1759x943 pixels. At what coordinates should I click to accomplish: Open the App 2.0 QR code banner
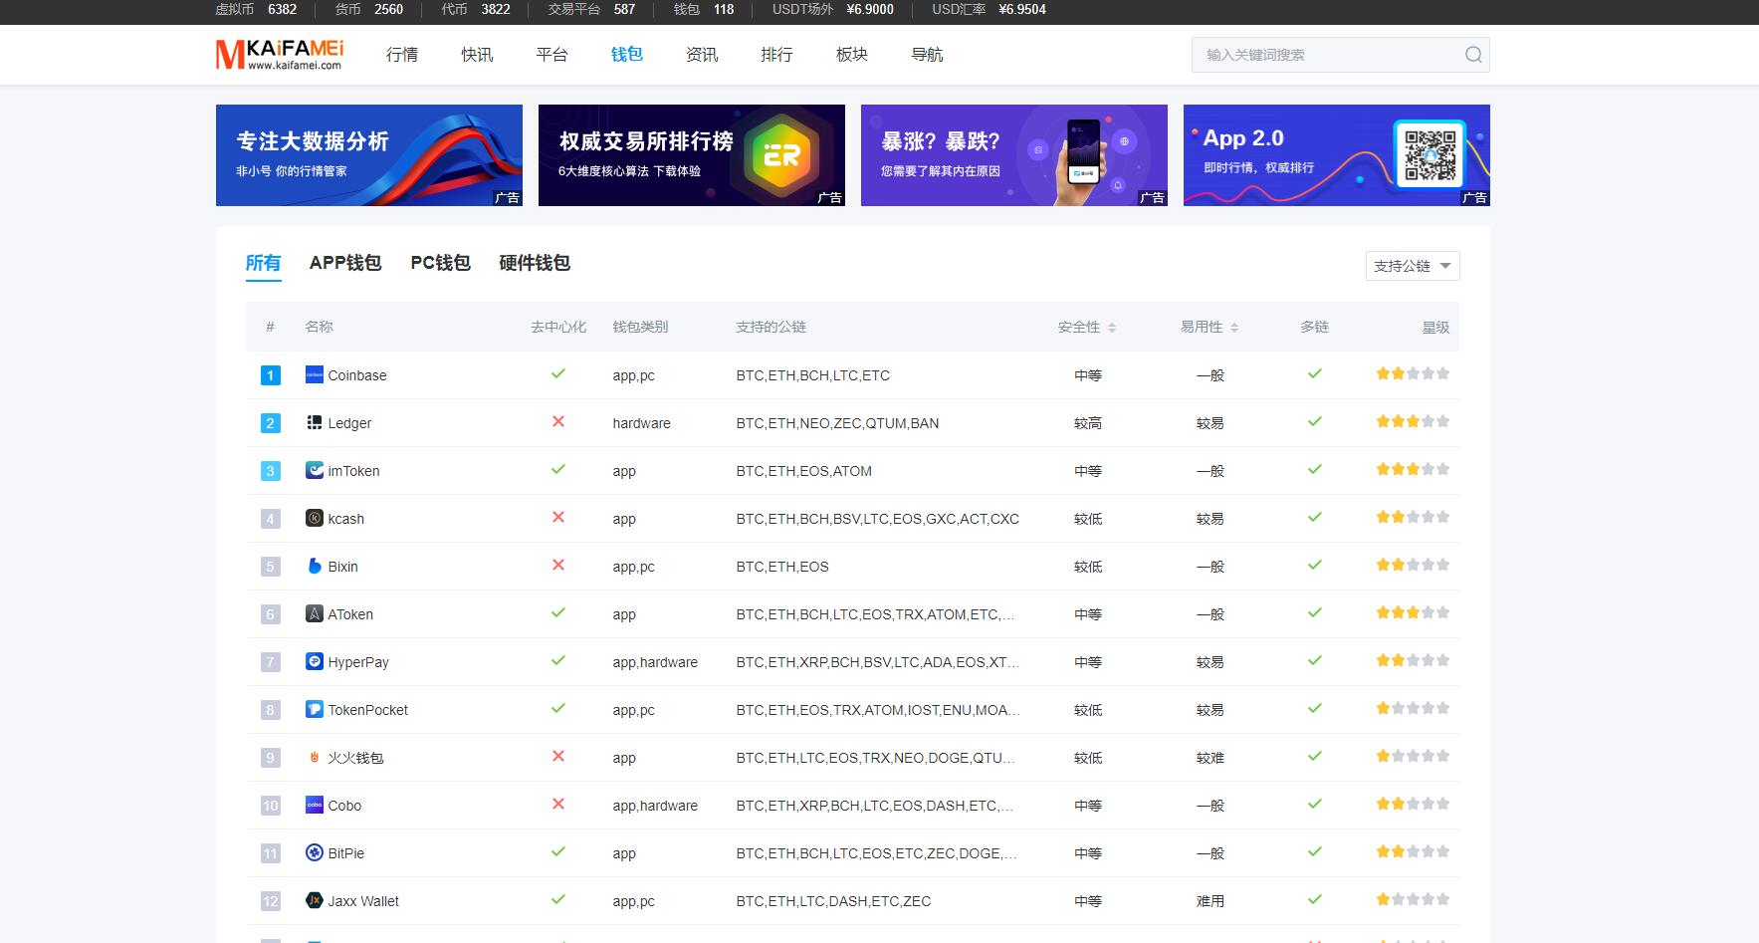click(1336, 155)
